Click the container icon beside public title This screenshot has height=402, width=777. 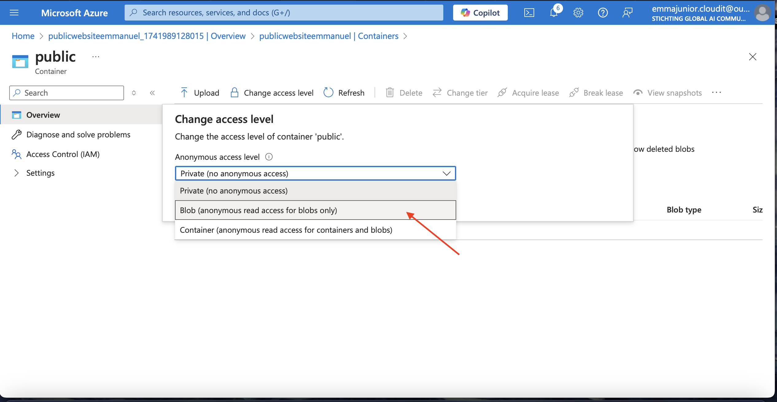coord(20,61)
